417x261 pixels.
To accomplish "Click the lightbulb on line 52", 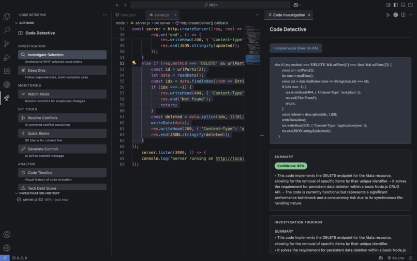I will click(135, 63).
